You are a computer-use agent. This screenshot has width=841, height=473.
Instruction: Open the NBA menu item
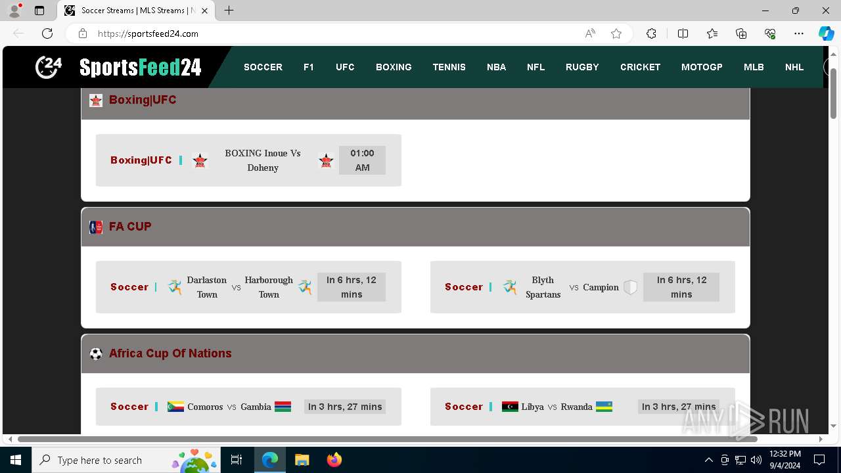(x=496, y=67)
